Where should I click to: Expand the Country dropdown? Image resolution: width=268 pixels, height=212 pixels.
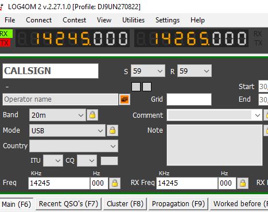coord(73,146)
